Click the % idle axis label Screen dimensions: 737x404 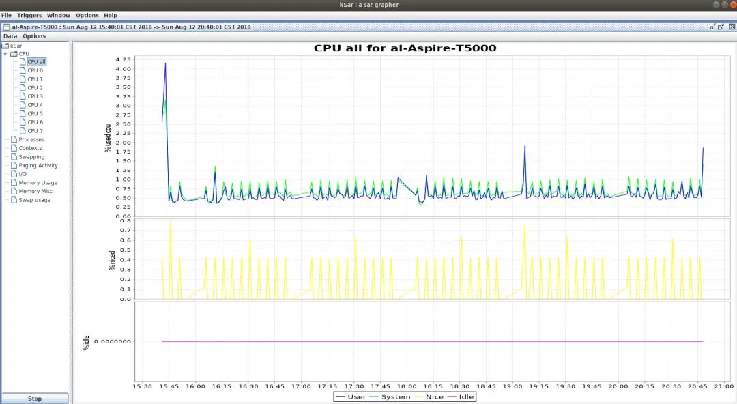pyautogui.click(x=86, y=343)
